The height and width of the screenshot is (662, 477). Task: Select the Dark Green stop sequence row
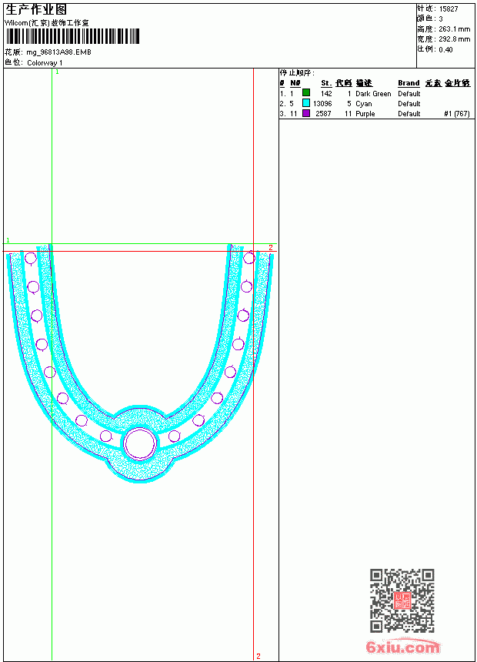tap(375, 93)
